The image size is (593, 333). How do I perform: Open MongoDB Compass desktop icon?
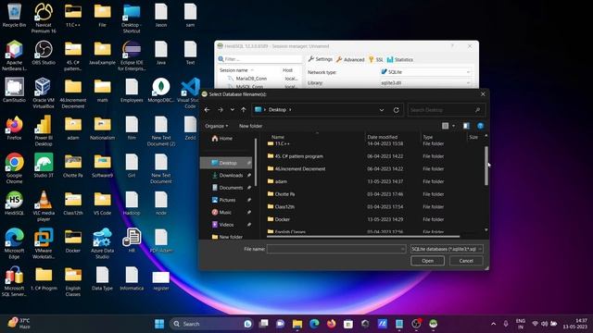[x=161, y=91]
